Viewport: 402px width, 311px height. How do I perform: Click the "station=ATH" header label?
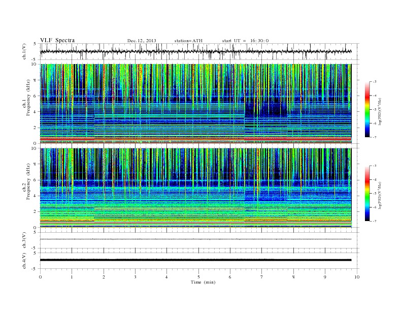pyautogui.click(x=188, y=41)
